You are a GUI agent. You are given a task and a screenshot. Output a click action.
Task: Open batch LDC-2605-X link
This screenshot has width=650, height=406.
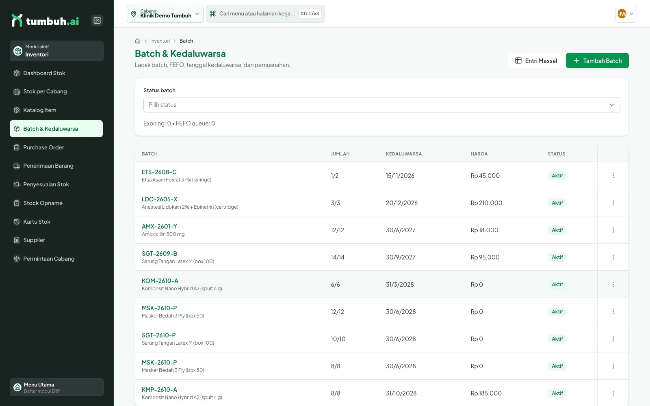coord(160,199)
